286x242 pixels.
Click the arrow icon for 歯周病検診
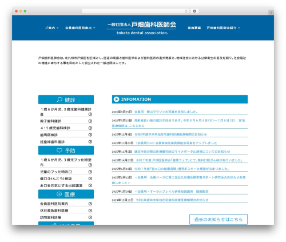tap(90, 135)
